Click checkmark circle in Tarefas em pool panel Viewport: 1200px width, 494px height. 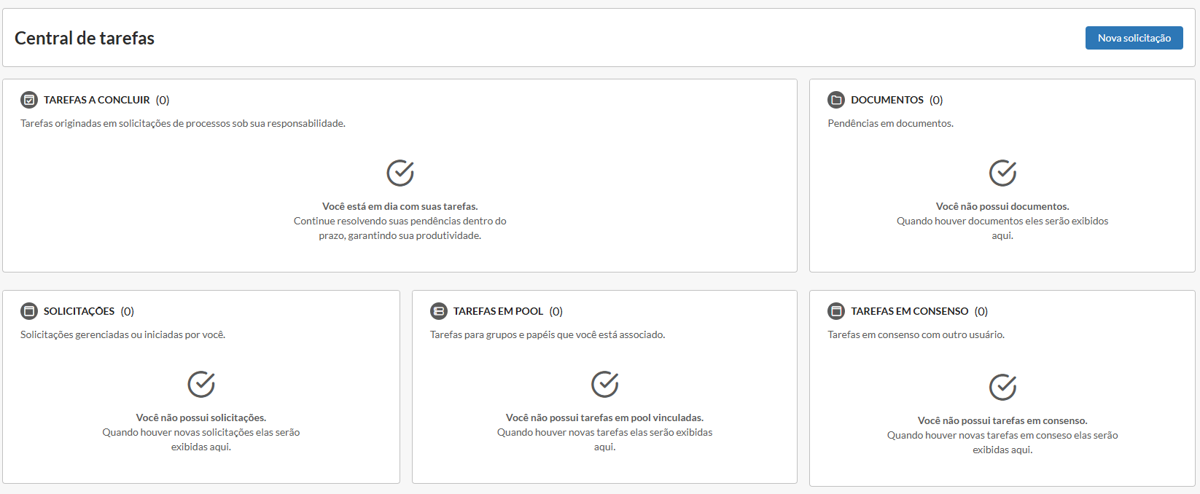(x=604, y=384)
